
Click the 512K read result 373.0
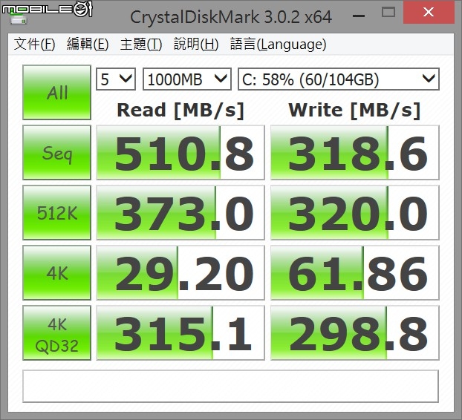[180, 212]
